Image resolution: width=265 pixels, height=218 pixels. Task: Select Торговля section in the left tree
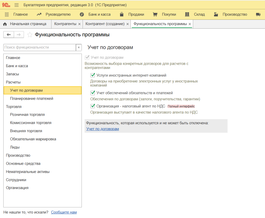click(x=14, y=107)
